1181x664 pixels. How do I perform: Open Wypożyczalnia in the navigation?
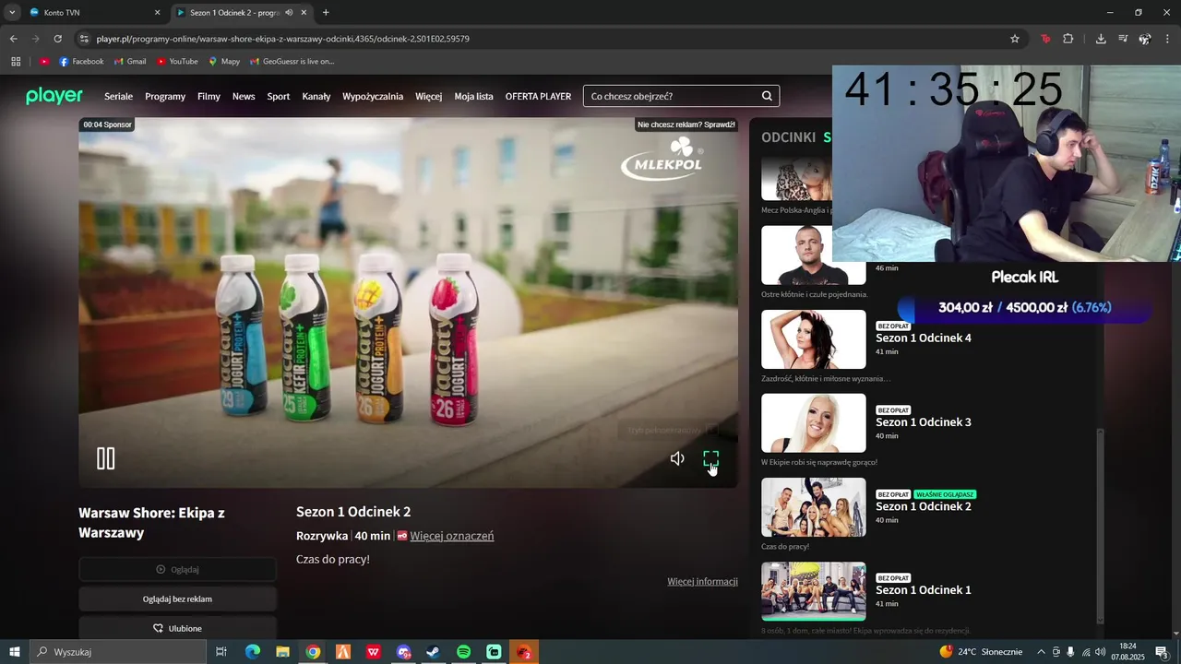click(x=373, y=96)
